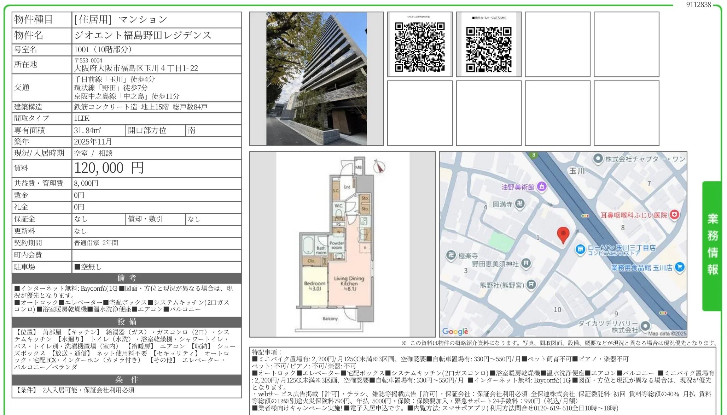Select contract period 普通借家 2年間

point(96,243)
